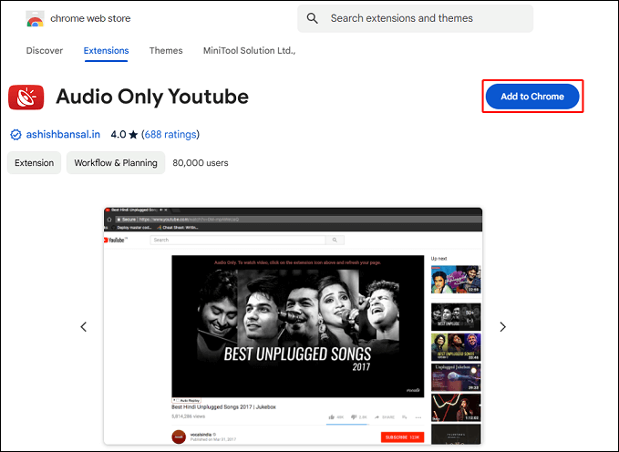Image resolution: width=619 pixels, height=452 pixels.
Task: Click the chrome web store title text
Action: (90, 18)
